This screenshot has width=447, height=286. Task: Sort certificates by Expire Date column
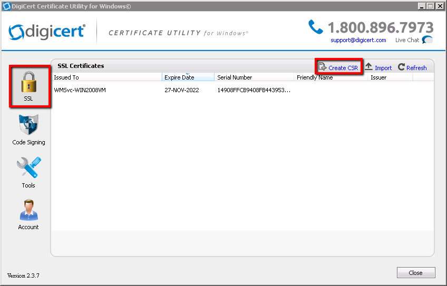[x=187, y=77]
